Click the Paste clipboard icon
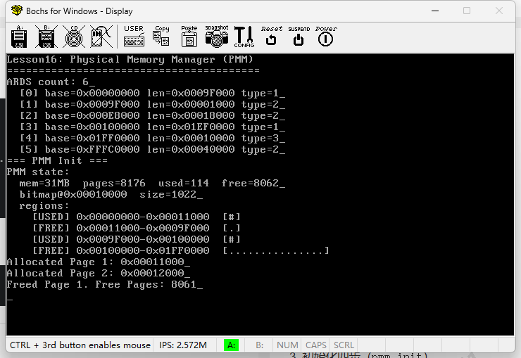521x358 pixels. point(189,36)
